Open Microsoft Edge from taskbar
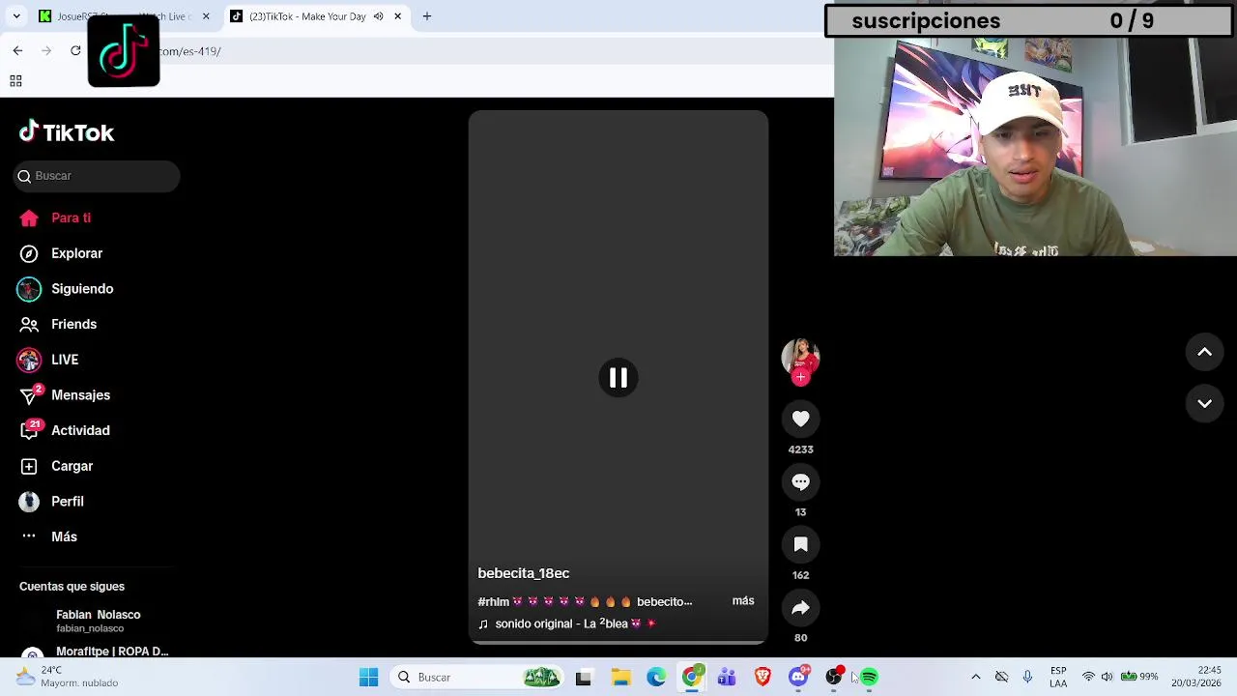This screenshot has height=696, width=1237. point(656,678)
